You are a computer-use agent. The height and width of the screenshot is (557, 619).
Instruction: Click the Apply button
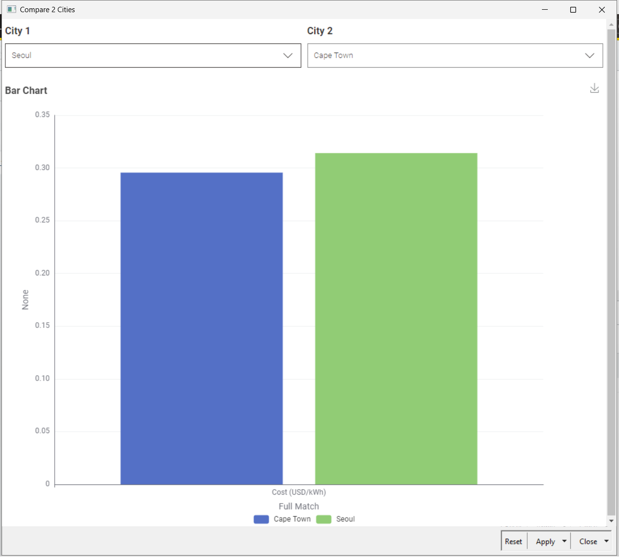(545, 541)
